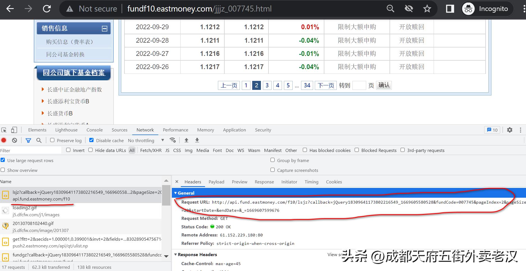
Task: Open the No throttling dropdown
Action: pos(146,140)
